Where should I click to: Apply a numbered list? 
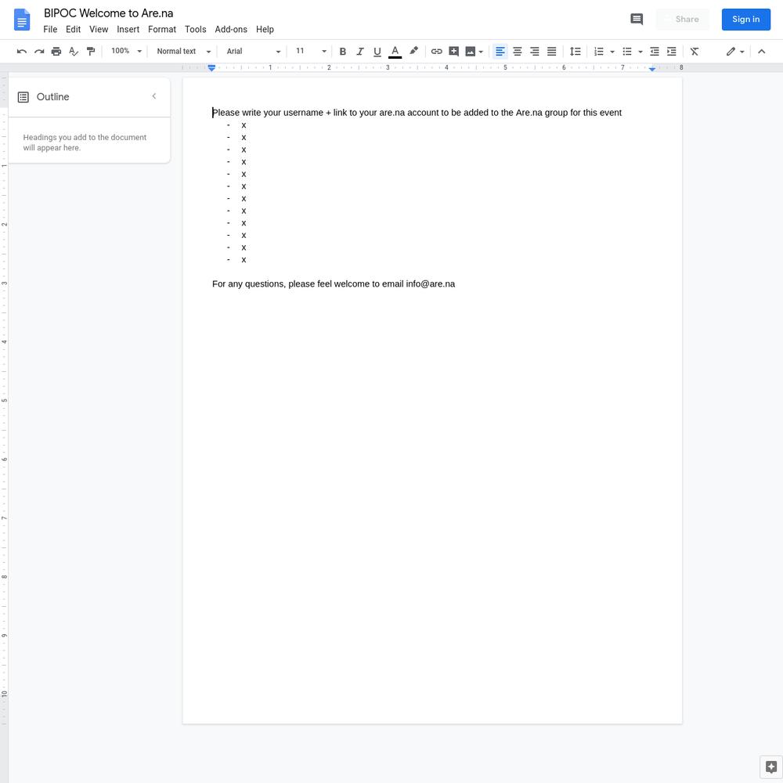coord(599,52)
